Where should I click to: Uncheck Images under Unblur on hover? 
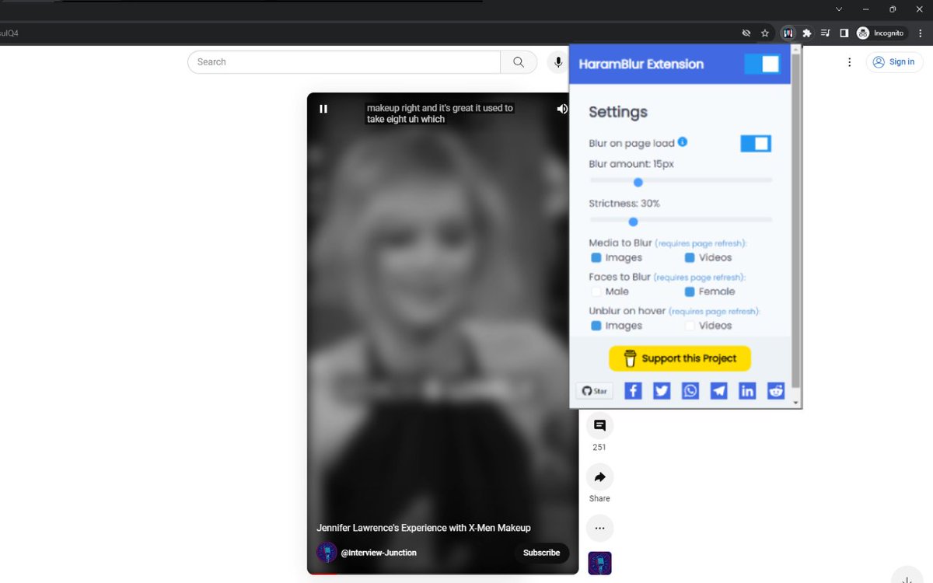click(x=596, y=326)
